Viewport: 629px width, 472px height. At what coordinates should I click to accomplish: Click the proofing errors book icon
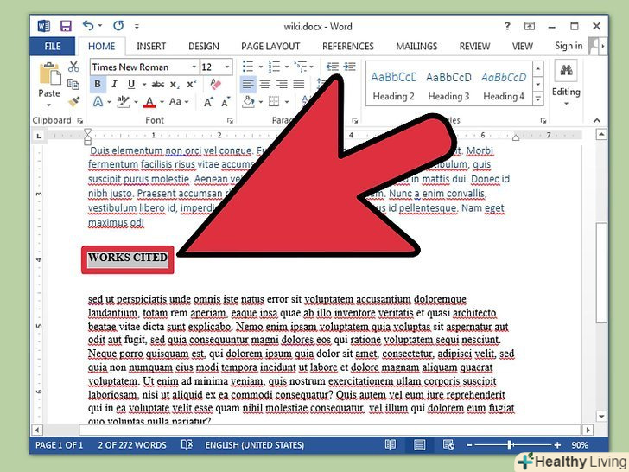[187, 444]
